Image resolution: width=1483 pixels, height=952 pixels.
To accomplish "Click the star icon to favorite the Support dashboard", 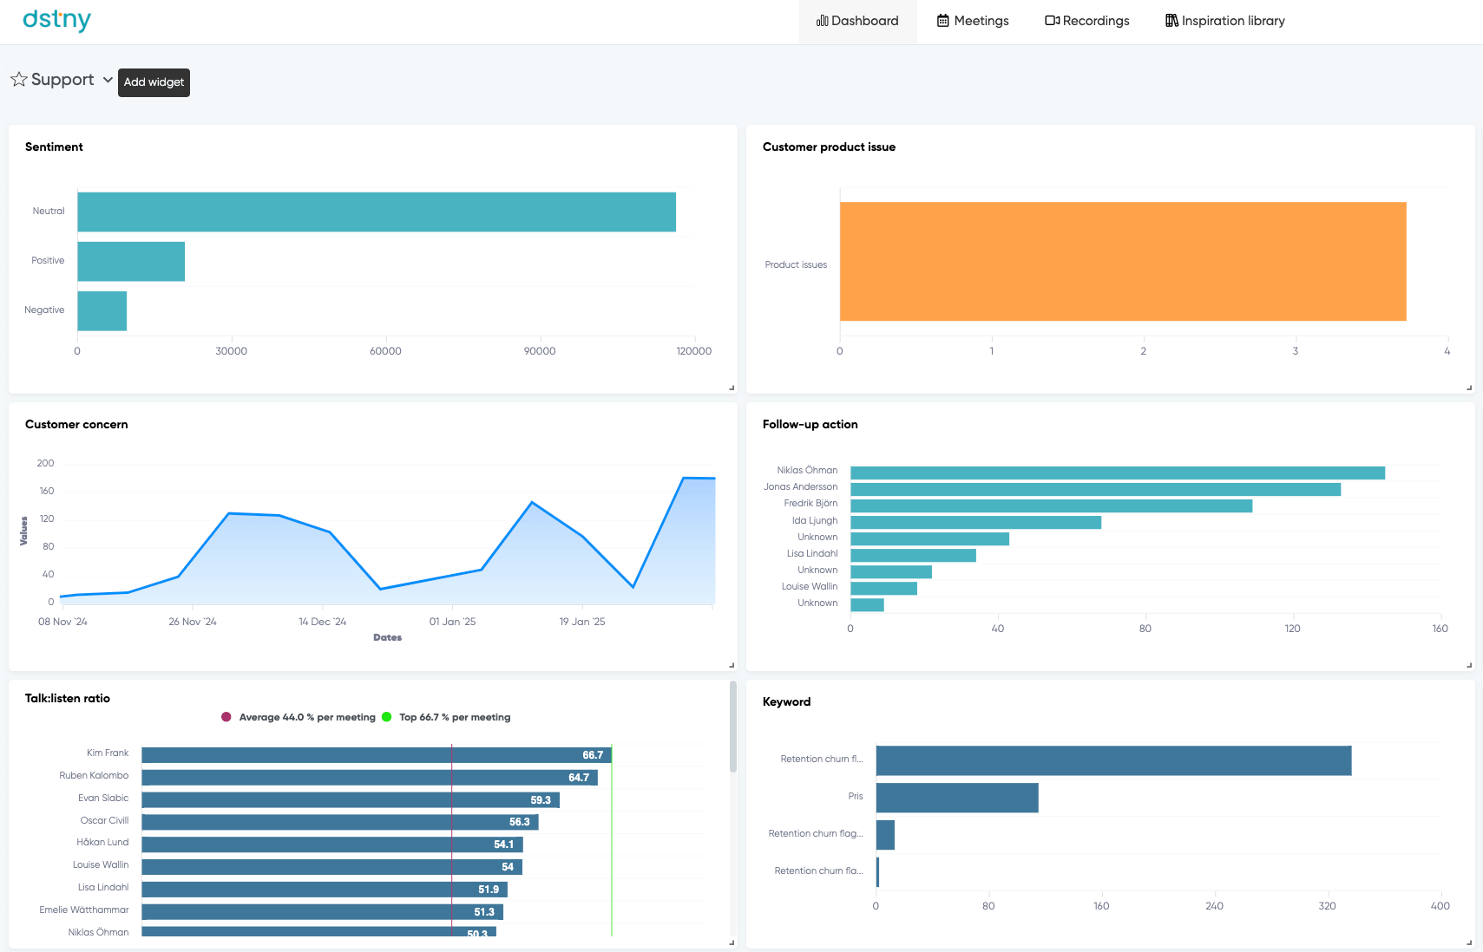I will click(x=19, y=80).
